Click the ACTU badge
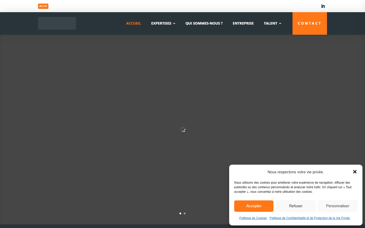The width and height of the screenshot is (365, 228). click(x=43, y=6)
